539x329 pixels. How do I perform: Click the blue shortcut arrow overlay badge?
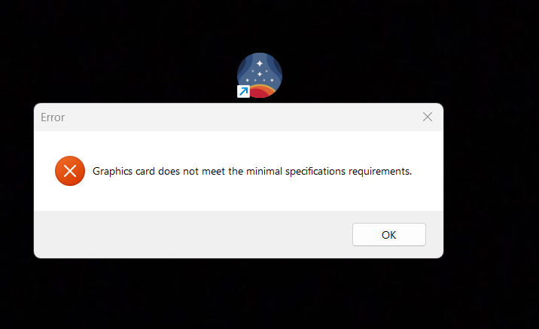coord(243,91)
